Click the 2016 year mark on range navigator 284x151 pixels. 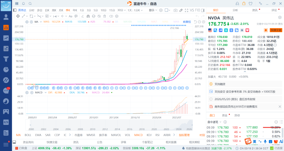[x=129, y=129]
